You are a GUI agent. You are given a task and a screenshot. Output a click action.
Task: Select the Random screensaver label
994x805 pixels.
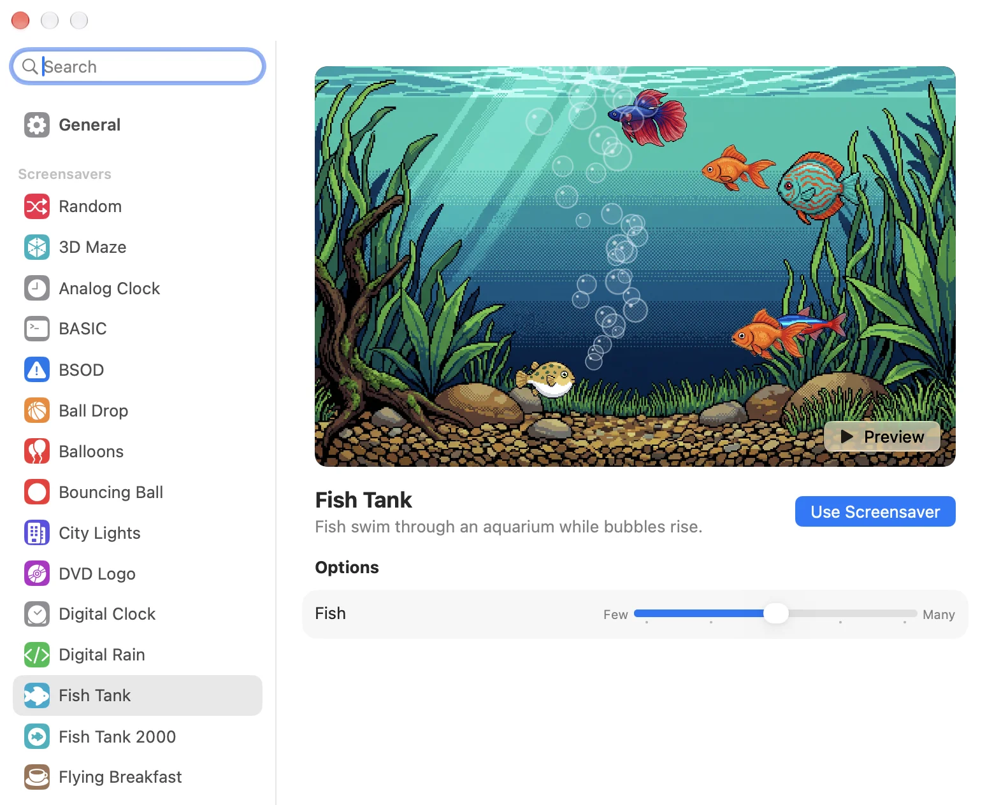pyautogui.click(x=90, y=206)
